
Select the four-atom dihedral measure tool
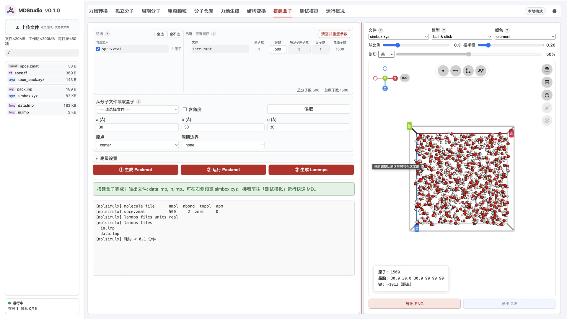(x=481, y=71)
